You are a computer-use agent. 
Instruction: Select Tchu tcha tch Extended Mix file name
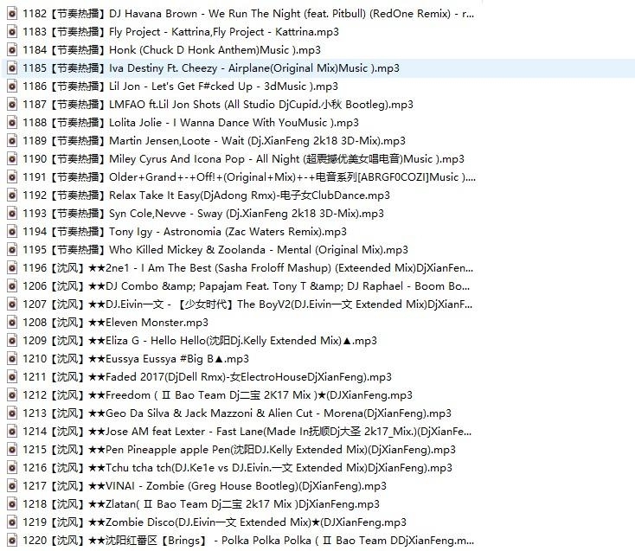[x=237, y=468]
